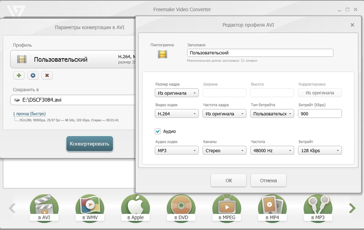This screenshot has height=230, width=364.
Task: Uncheck the Аудио checkbox
Action: coord(158,131)
